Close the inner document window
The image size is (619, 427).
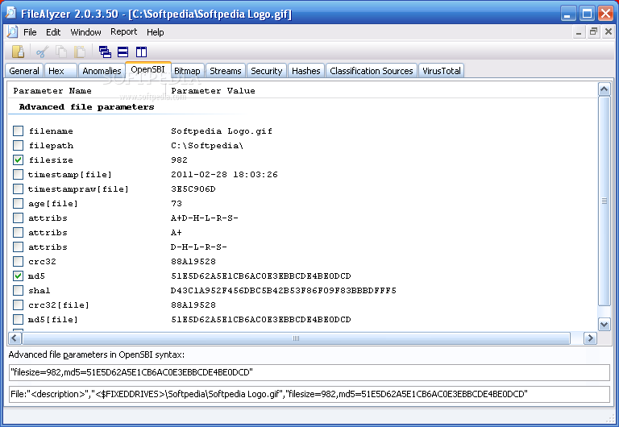pos(609,32)
